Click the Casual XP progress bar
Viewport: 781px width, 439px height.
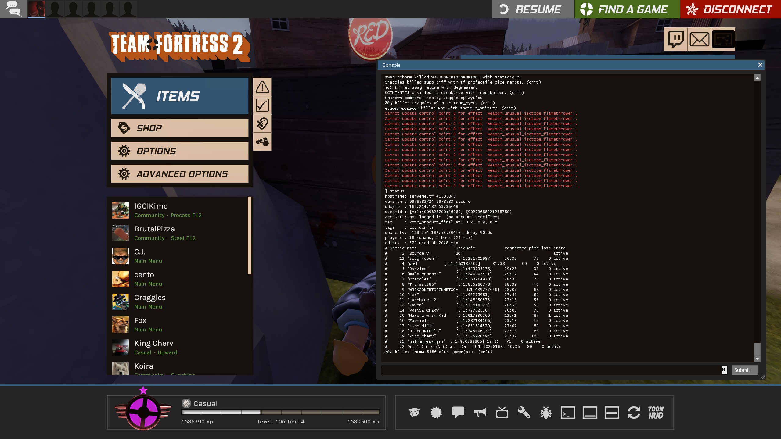click(x=280, y=412)
